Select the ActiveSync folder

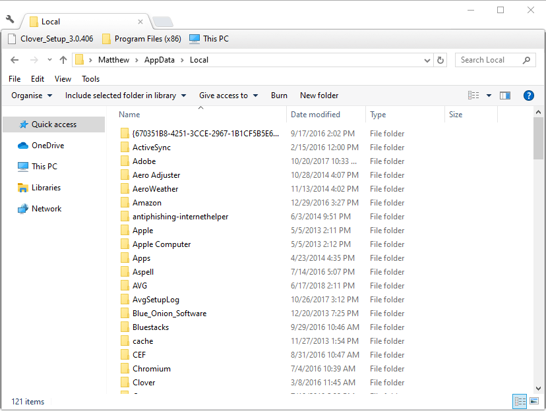152,148
